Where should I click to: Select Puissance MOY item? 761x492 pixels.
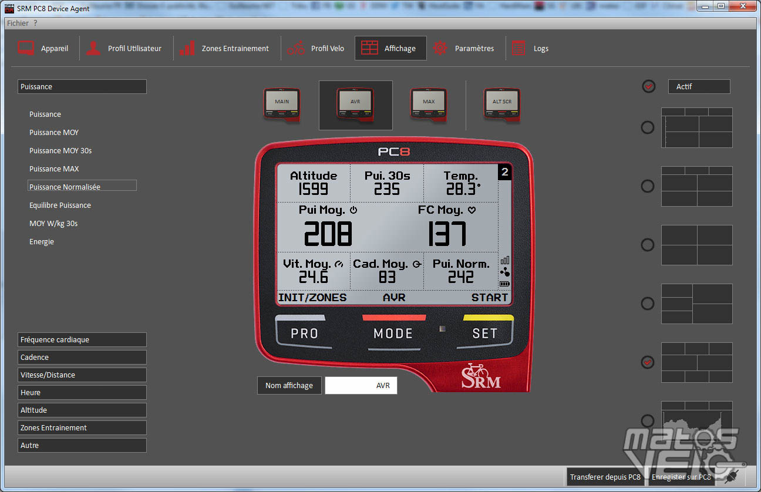coord(54,132)
